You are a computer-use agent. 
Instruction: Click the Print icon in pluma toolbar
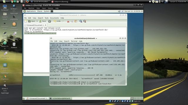tap(50, 21)
